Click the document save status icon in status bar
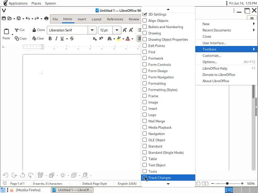Screen dimensions: 258x193 click(5, 183)
